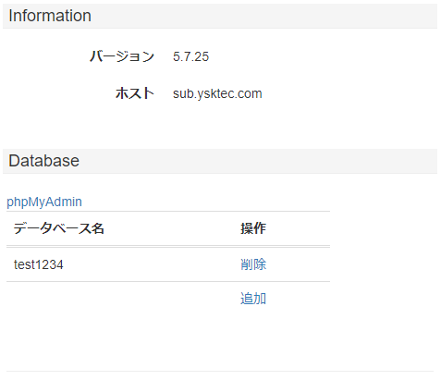This screenshot has height=380, width=441.
Task: Click the 操作 column header
Action: pyautogui.click(x=253, y=228)
